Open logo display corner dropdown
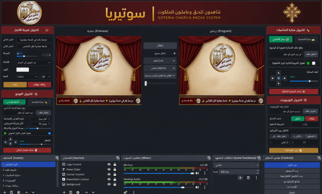 pos(40,118)
